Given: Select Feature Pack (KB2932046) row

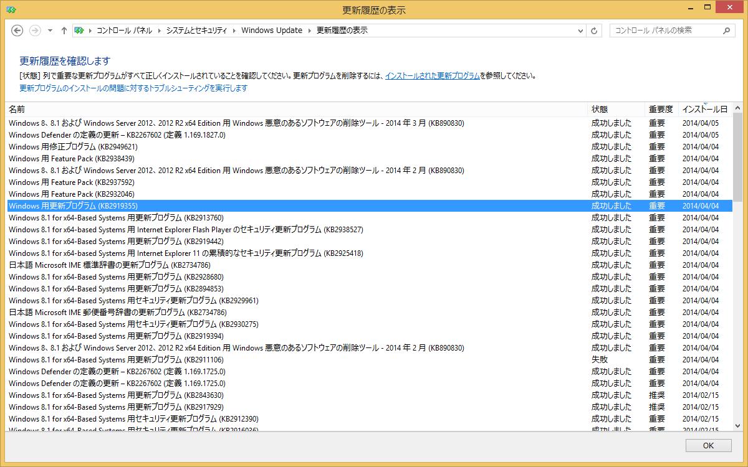Looking at the screenshot, I should click(x=370, y=194).
